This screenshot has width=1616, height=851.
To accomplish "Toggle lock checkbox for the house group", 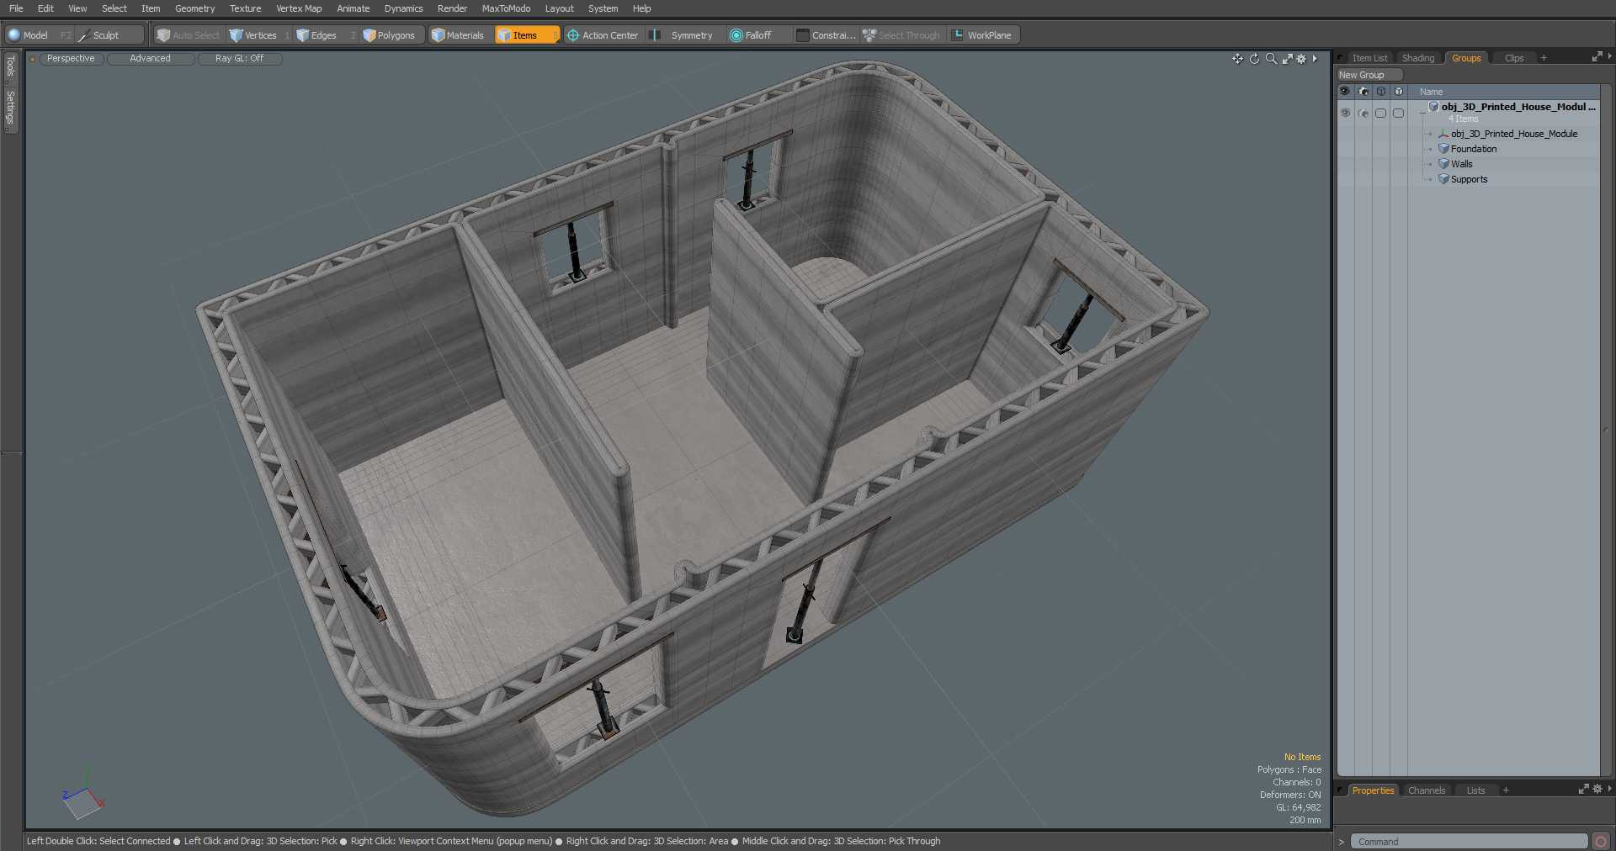I will 1380,113.
